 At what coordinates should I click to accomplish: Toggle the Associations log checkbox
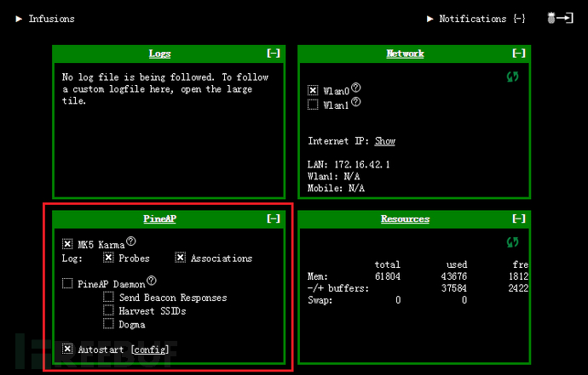(181, 258)
